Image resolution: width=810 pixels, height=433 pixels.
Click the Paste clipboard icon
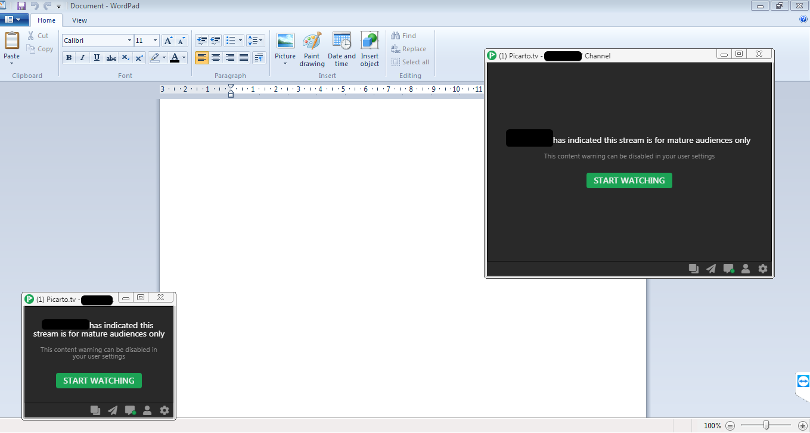12,41
